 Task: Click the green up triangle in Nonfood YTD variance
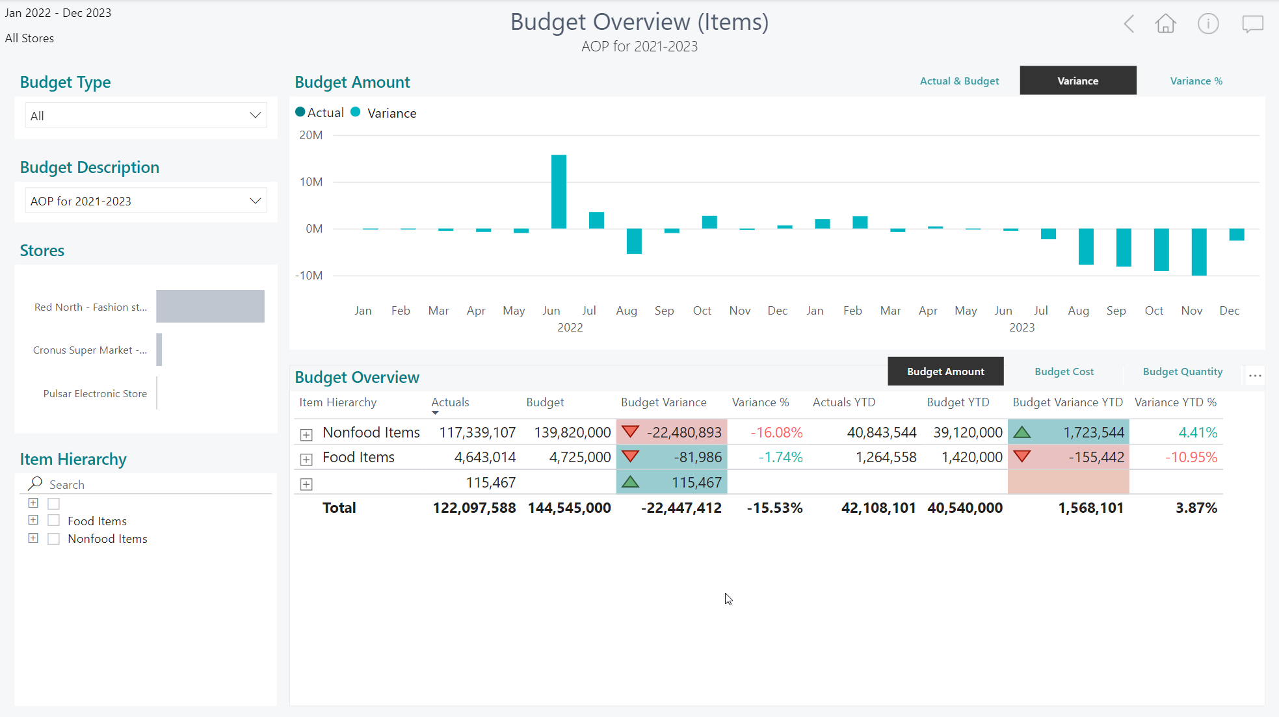[1022, 432]
